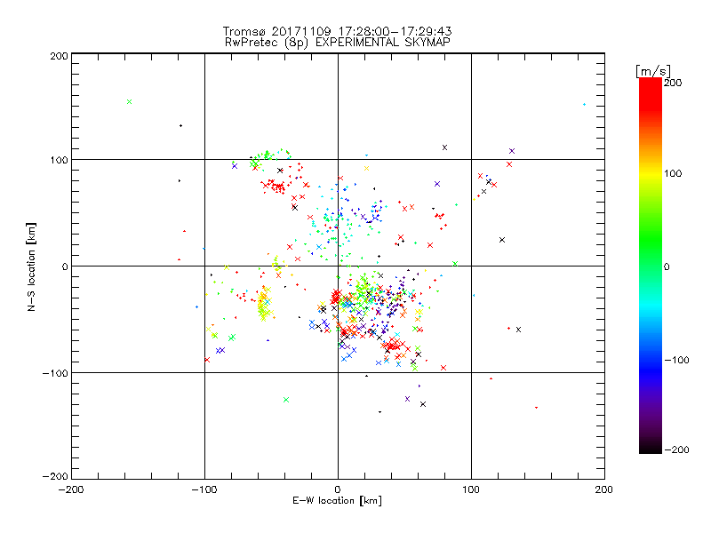Viewport: 711px width, 533px height.
Task: Click the colorbar '200' top label
Action: tap(673, 83)
